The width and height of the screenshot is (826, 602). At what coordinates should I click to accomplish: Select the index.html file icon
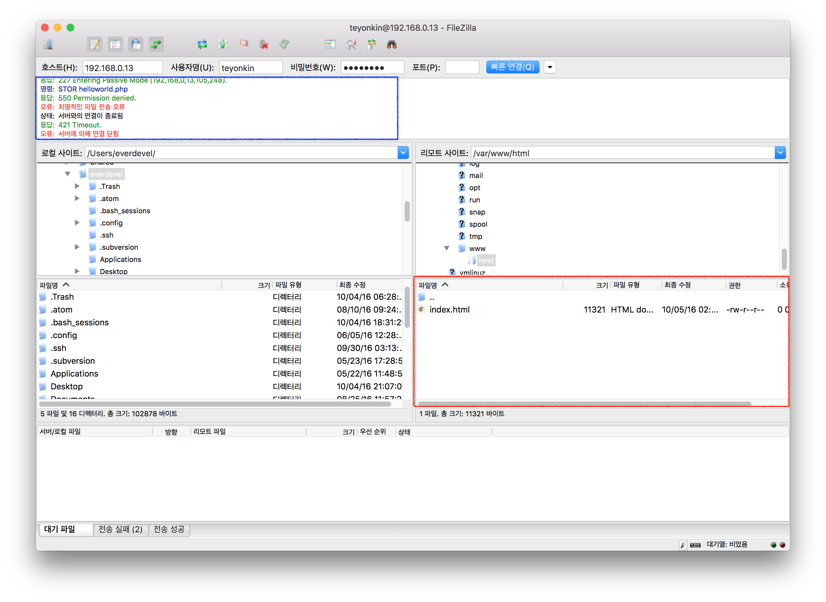(x=422, y=310)
